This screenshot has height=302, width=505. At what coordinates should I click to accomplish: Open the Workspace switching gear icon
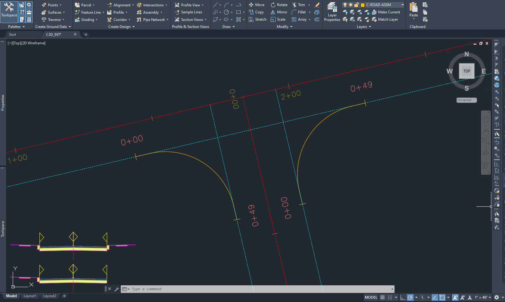pos(497,297)
